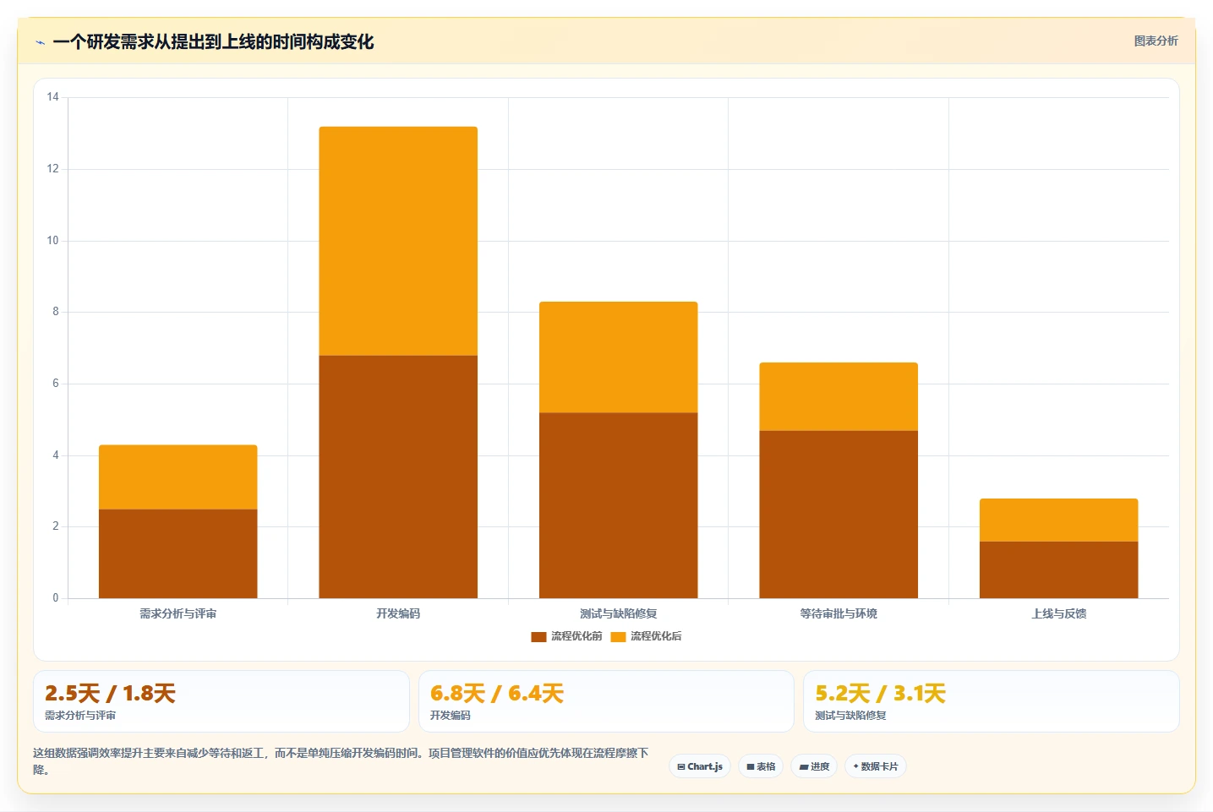Open the 测试与缺陷修复 5.2天 / 3.1天 card

[991, 701]
